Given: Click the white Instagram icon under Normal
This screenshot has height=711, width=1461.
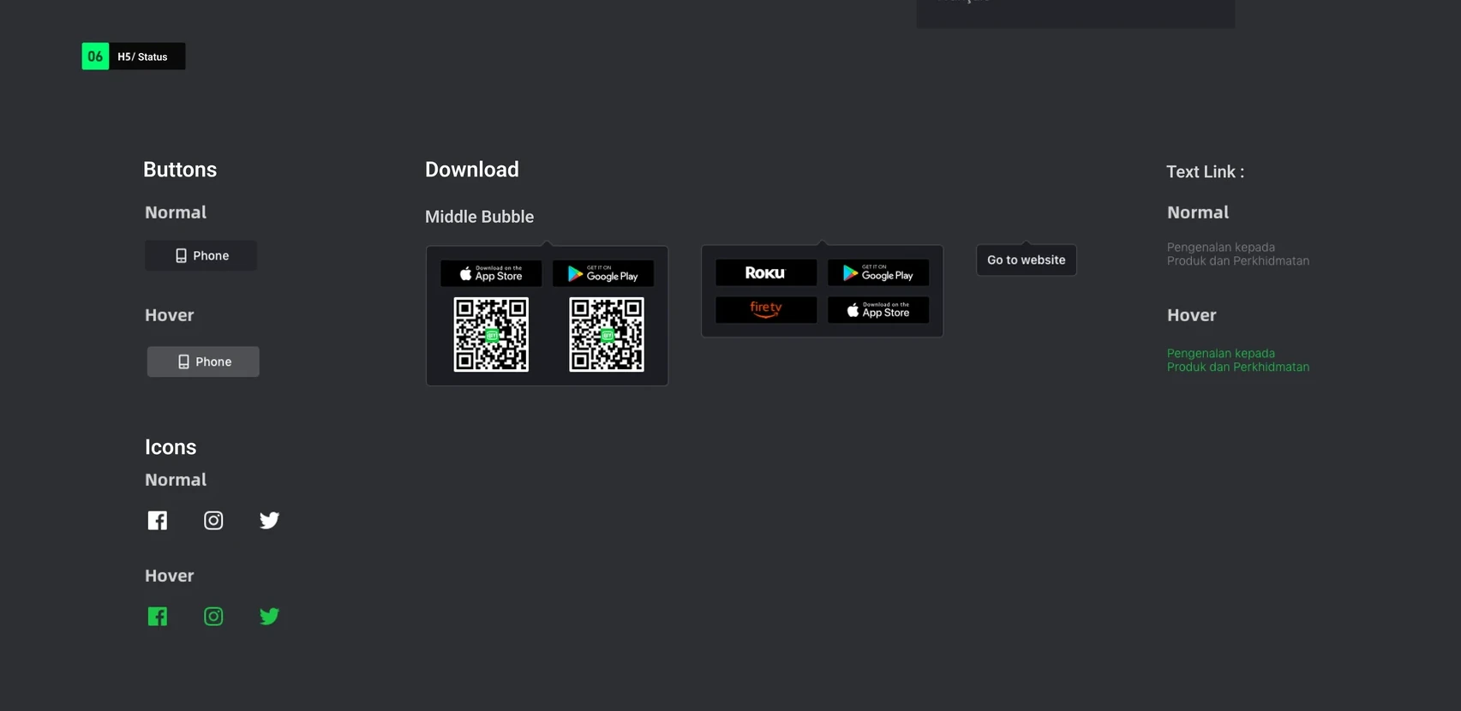Looking at the screenshot, I should tap(213, 521).
